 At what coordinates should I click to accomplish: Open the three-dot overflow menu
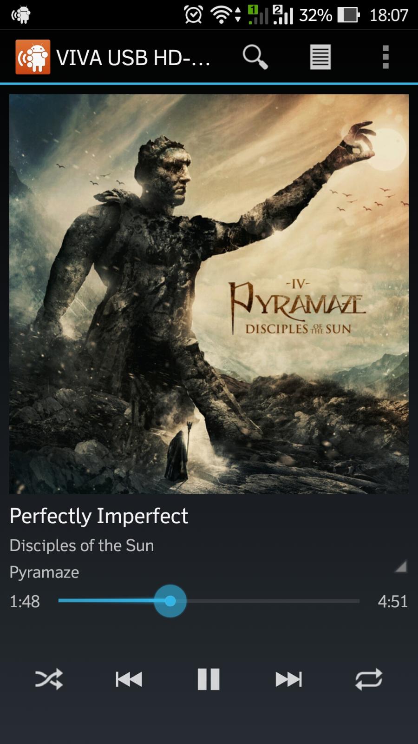(x=385, y=57)
